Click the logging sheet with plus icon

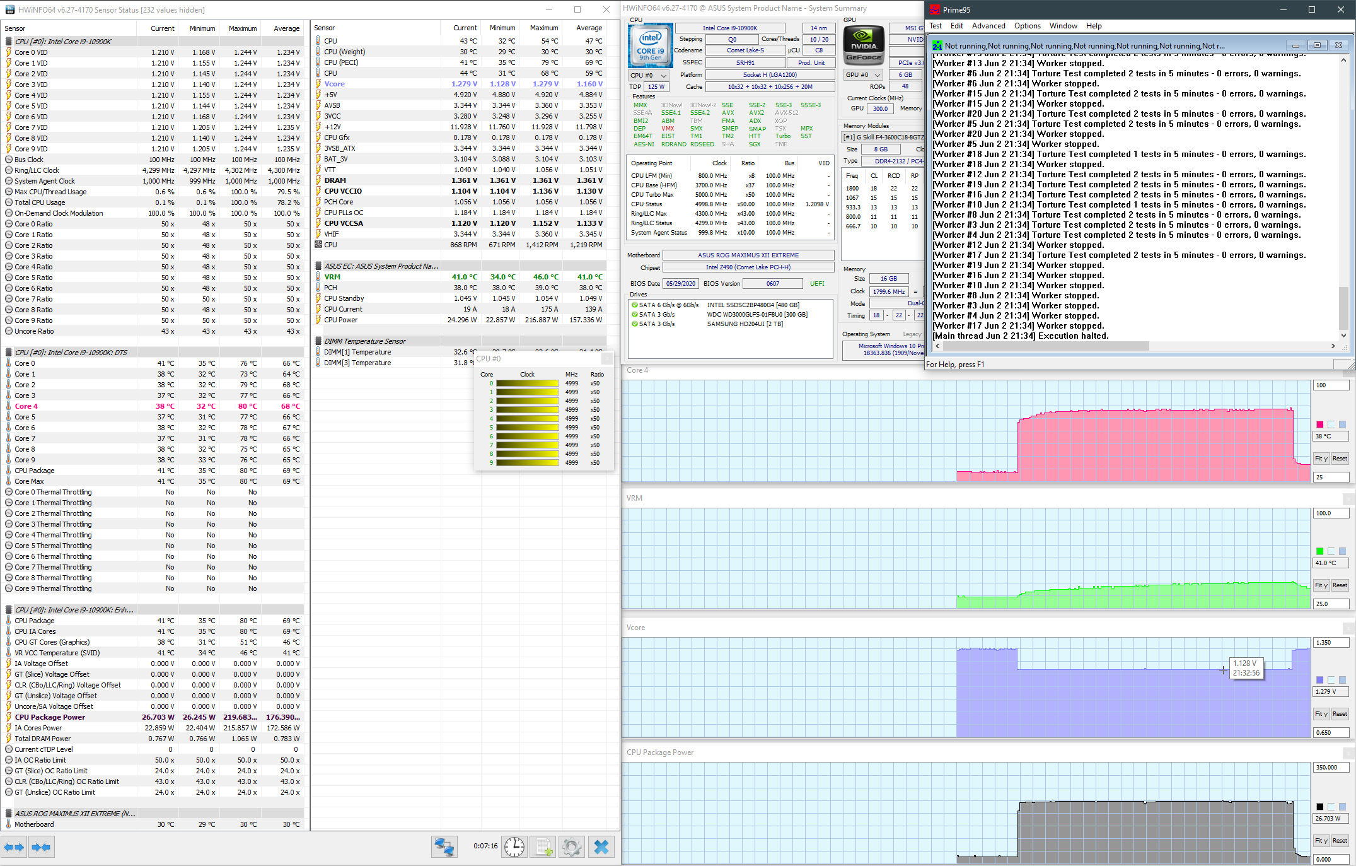543,847
